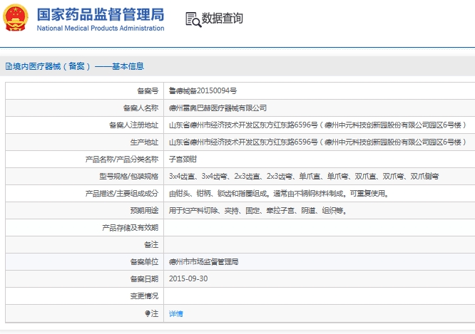The image size is (475, 334).
Task: Click the 型号规格/包装规格 label
Action: (129, 177)
